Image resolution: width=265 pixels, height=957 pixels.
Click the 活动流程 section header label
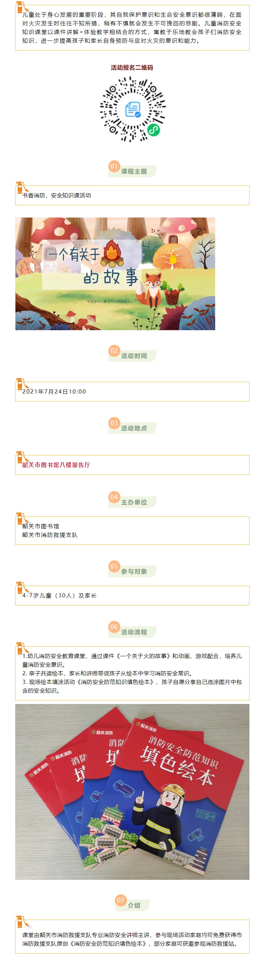point(134,632)
